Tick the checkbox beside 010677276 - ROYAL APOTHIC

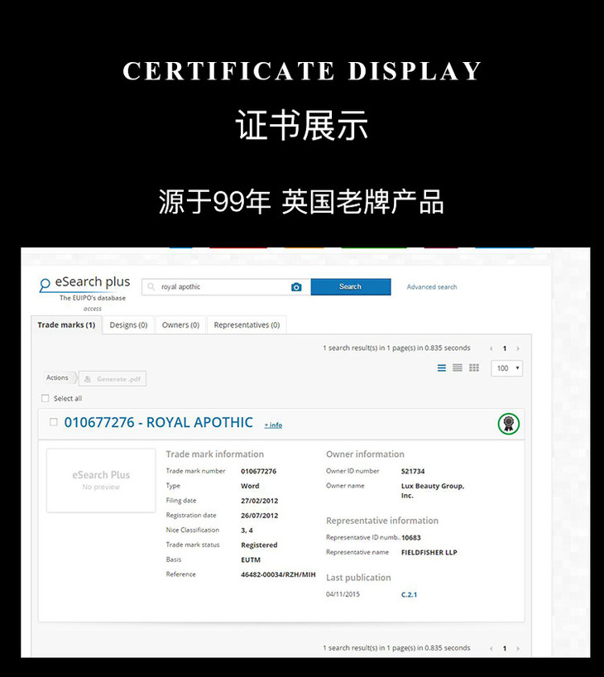(54, 422)
